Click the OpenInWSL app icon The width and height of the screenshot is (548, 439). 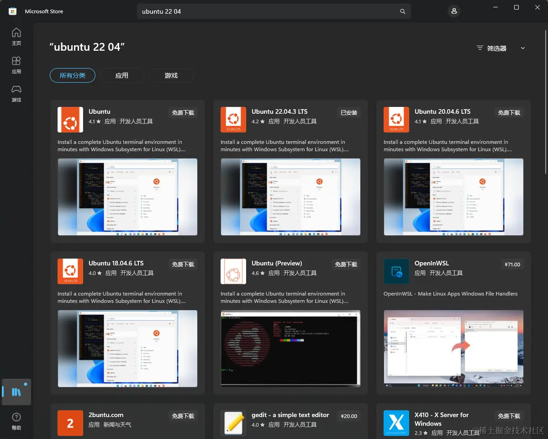pos(396,271)
